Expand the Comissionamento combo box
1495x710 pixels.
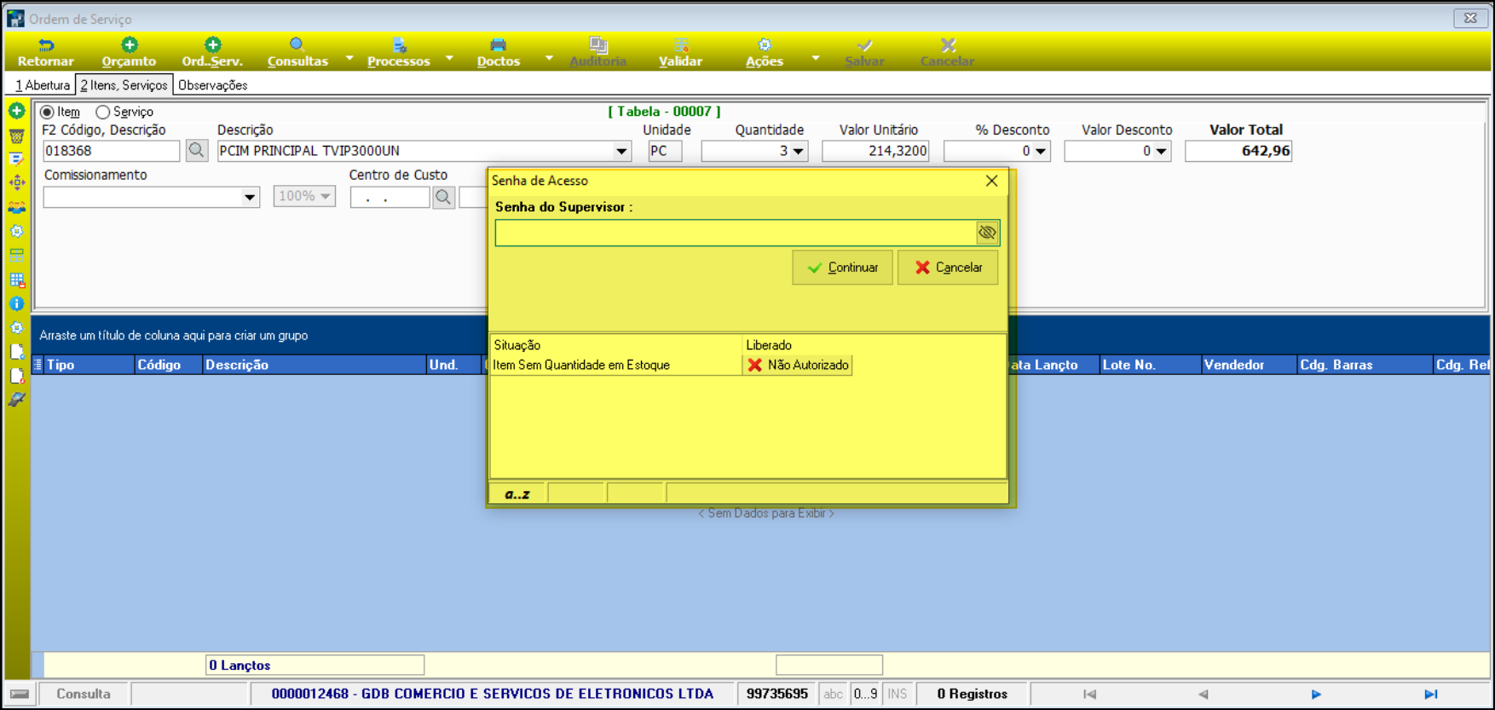click(x=250, y=197)
